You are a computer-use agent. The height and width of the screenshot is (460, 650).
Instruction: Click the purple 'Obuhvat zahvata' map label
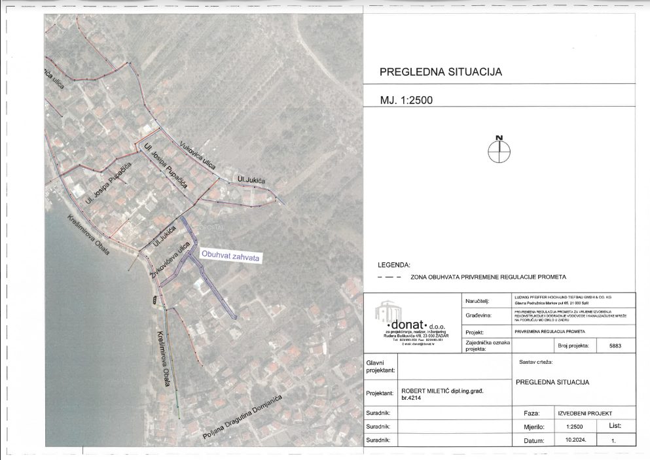(230, 255)
